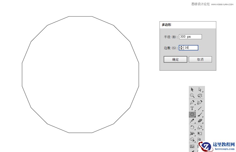Select the Line Segment tool

tap(200, 108)
